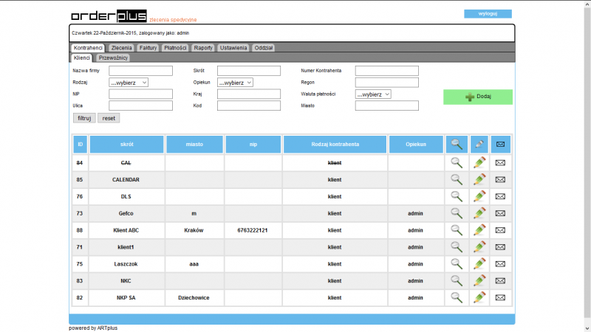Image resolution: width=591 pixels, height=332 pixels.
Task: Click the filtruj button
Action: click(84, 118)
